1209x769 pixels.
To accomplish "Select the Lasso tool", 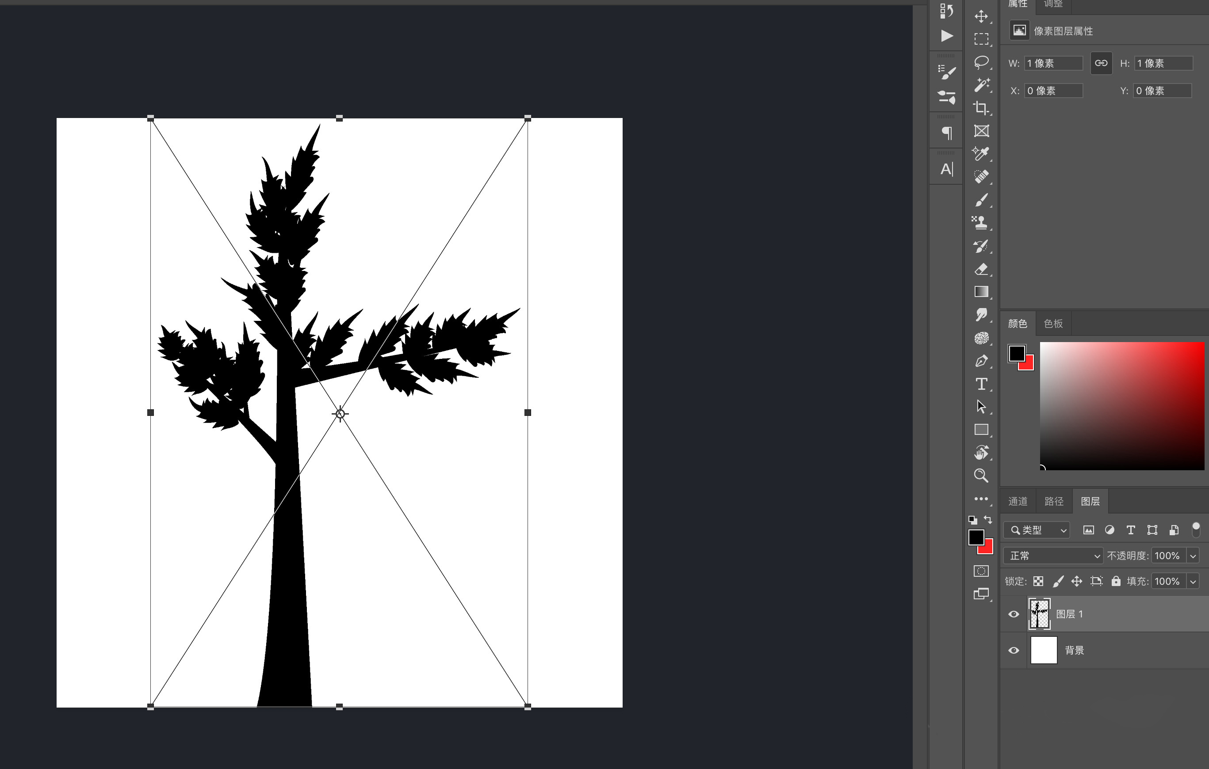I will [981, 62].
